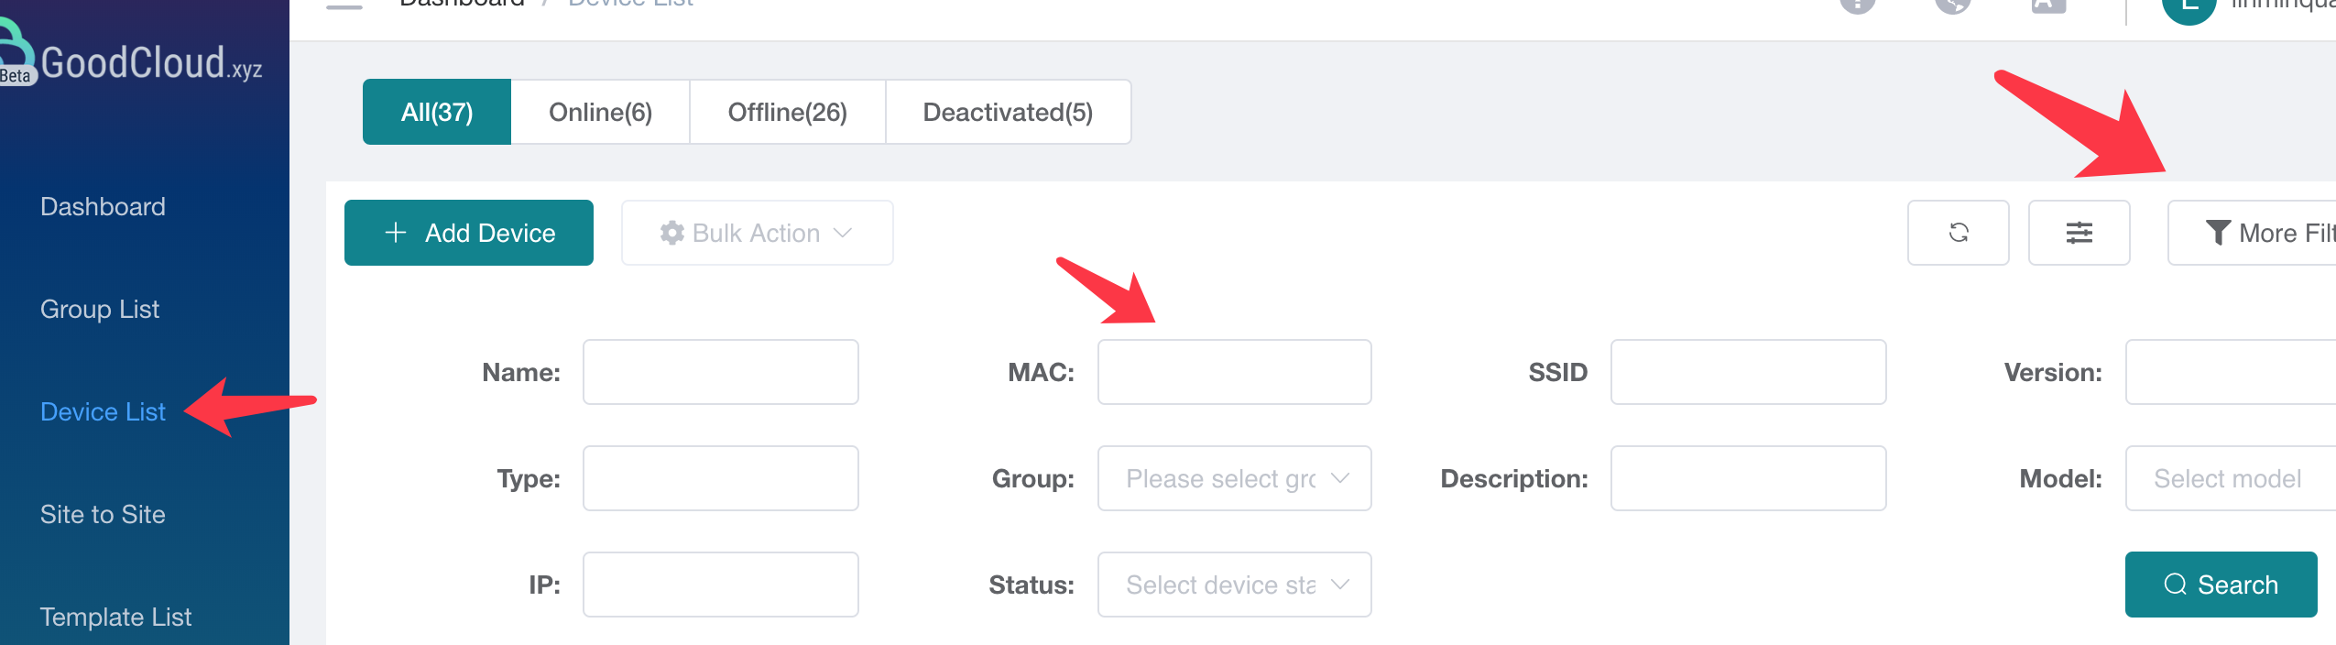Click the GoodCloud logo
The height and width of the screenshot is (645, 2336).
pos(132,60)
